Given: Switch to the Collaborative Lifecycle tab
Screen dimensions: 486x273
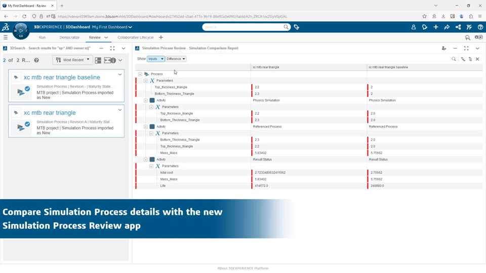Looking at the screenshot, I should click(x=136, y=37).
